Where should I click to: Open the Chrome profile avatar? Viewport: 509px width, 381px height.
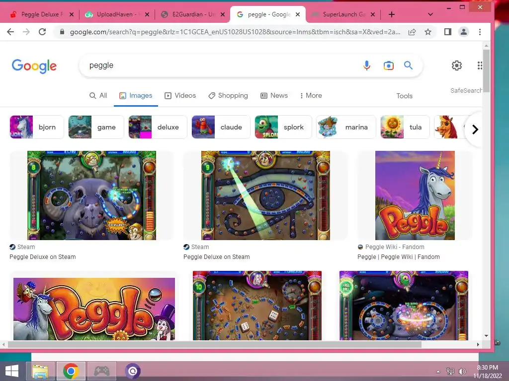pos(464,32)
